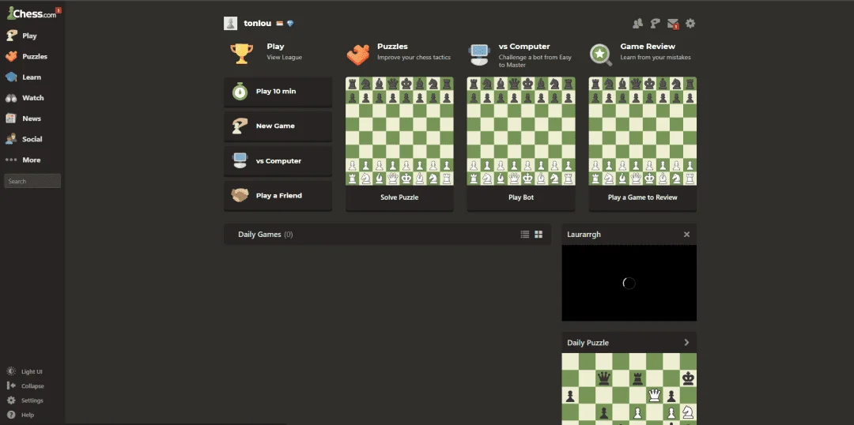The image size is (854, 425).
Task: Open the Puzzles heading link
Action: pos(392,47)
